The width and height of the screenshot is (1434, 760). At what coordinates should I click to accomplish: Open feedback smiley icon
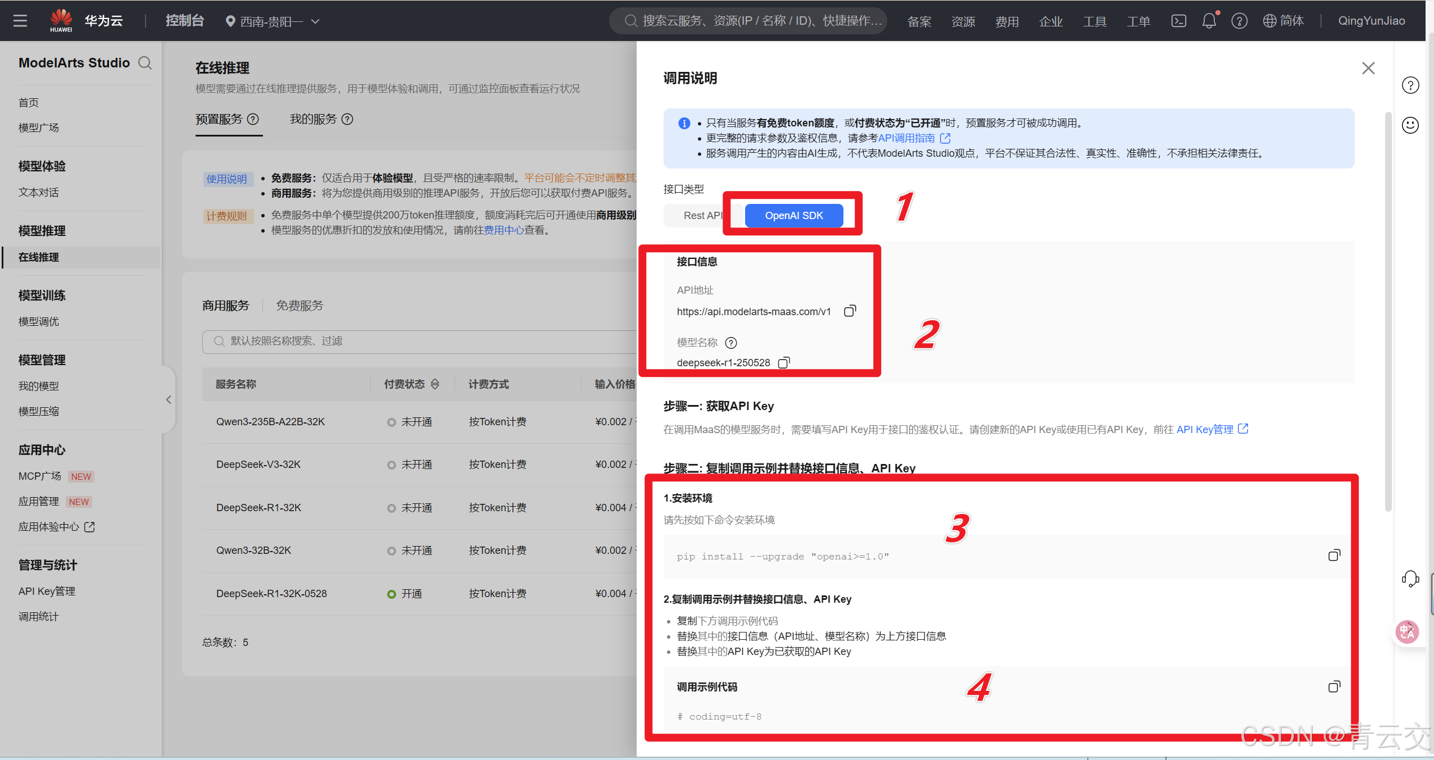pos(1410,125)
